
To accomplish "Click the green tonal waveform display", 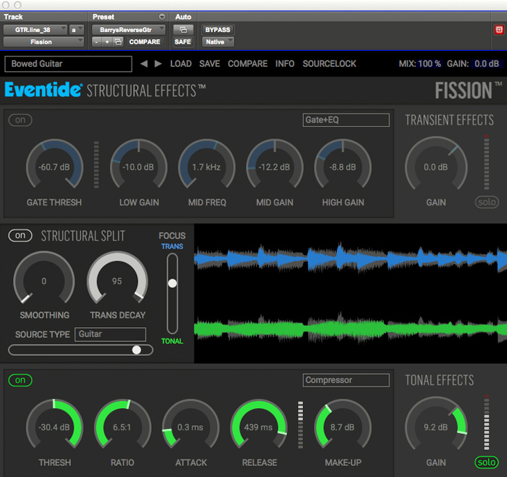I will pos(350,329).
